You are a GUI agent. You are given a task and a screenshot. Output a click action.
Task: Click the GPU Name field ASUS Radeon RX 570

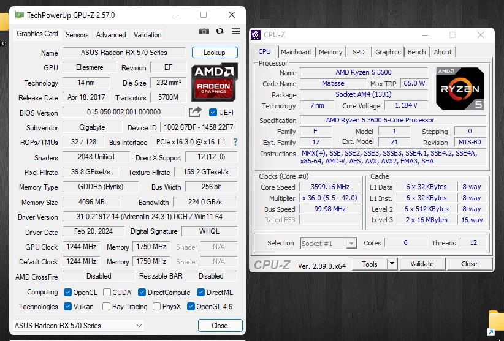(x=124, y=53)
